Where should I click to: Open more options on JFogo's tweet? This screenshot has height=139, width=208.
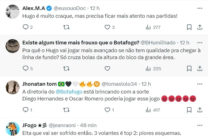(200, 125)
